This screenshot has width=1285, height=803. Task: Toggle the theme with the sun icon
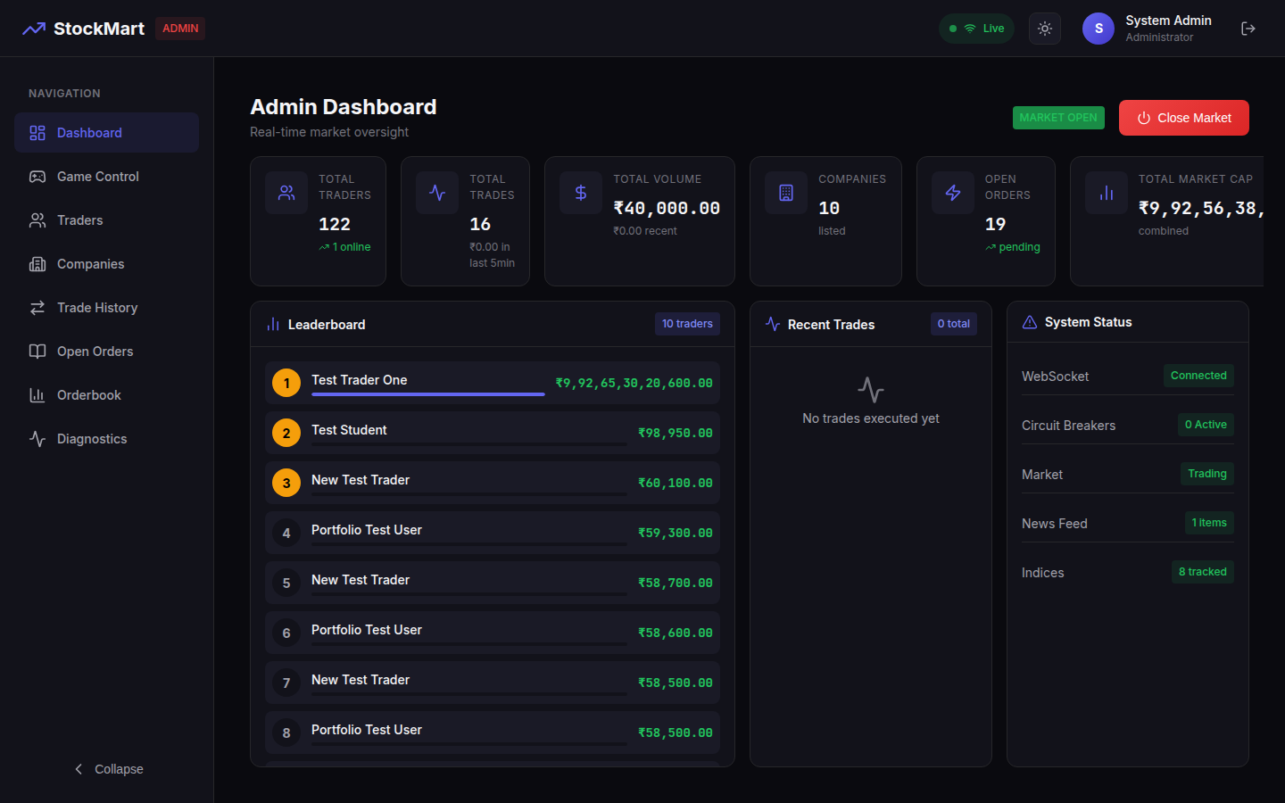click(1044, 28)
